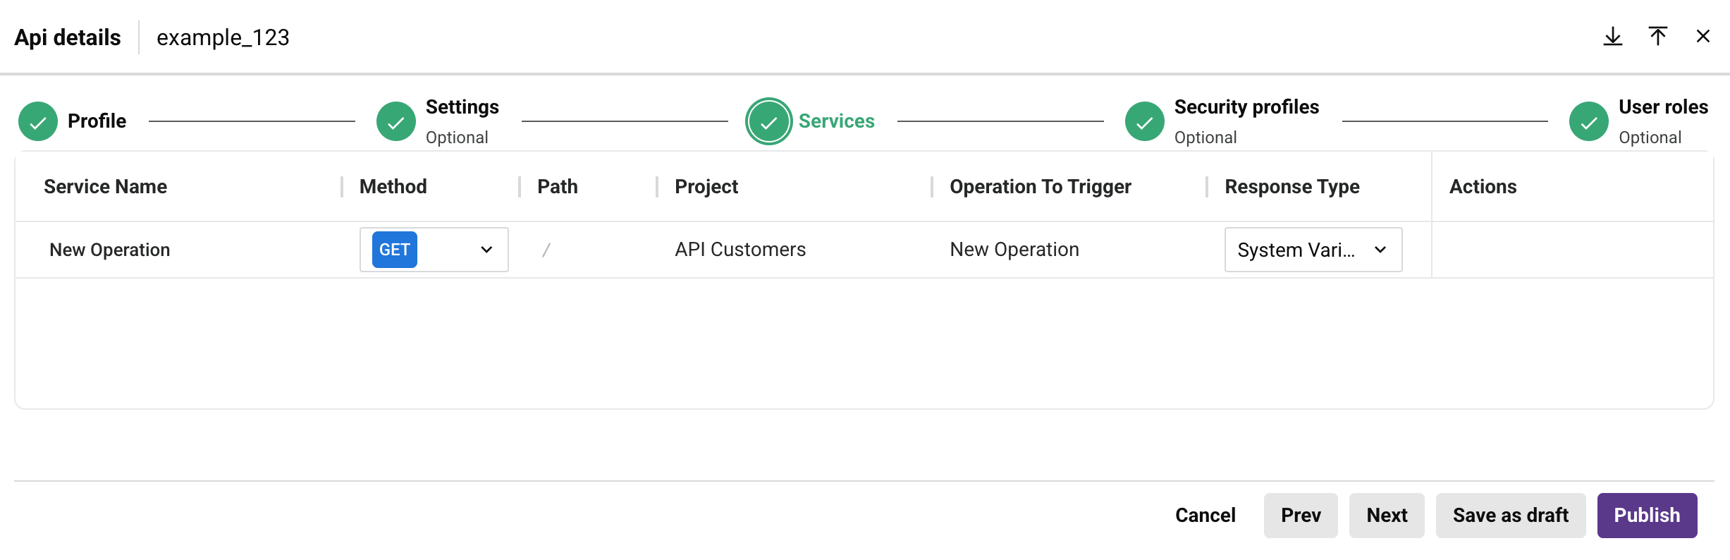This screenshot has height=560, width=1730.
Task: Click the Api details title
Action: 68,37
